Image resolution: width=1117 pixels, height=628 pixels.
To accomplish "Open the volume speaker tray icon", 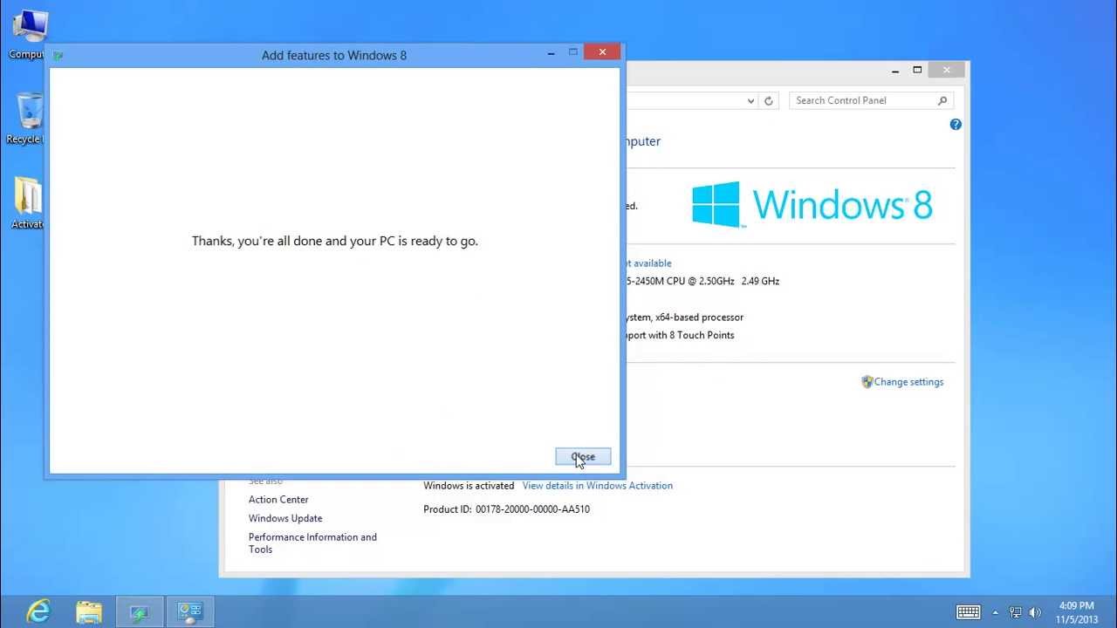I will coord(1036,612).
